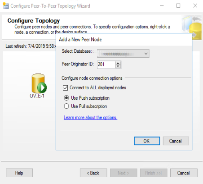The height and width of the screenshot is (184, 203).
Task: Click the OV..E-1 database node icon
Action: 38,83
